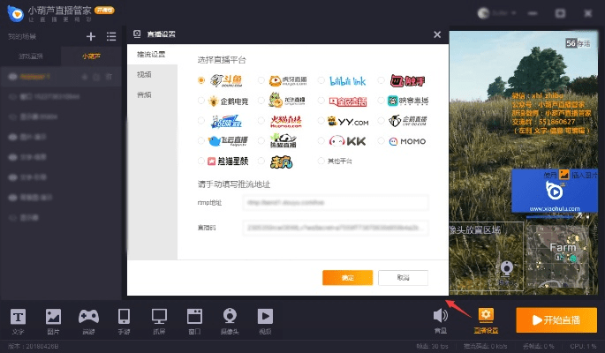Select the 虎牙直播 platform radio button

261,80
